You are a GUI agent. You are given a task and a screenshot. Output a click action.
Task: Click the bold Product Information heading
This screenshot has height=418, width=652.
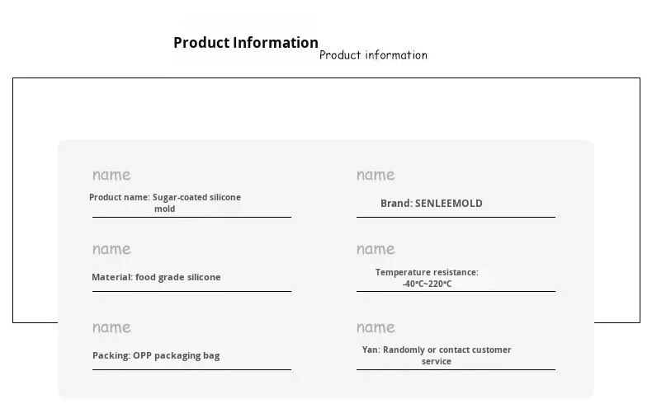(246, 43)
